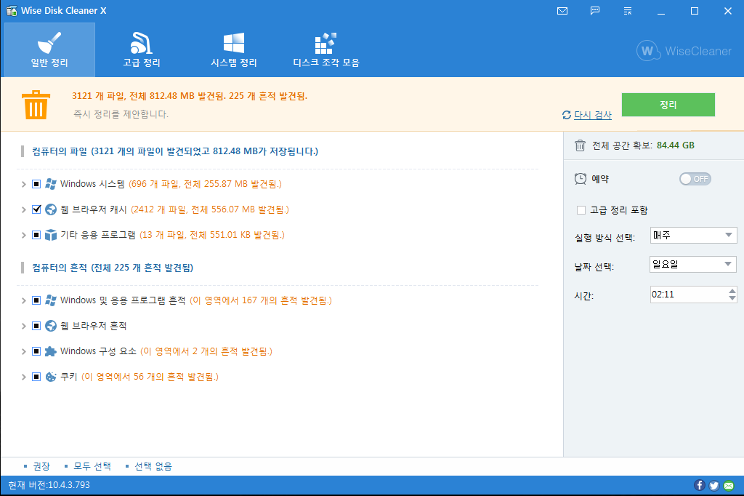Viewport: 744px width, 496px height.
Task: Click the 현재 버전:10.4.3.793 status text
Action: [49, 485]
